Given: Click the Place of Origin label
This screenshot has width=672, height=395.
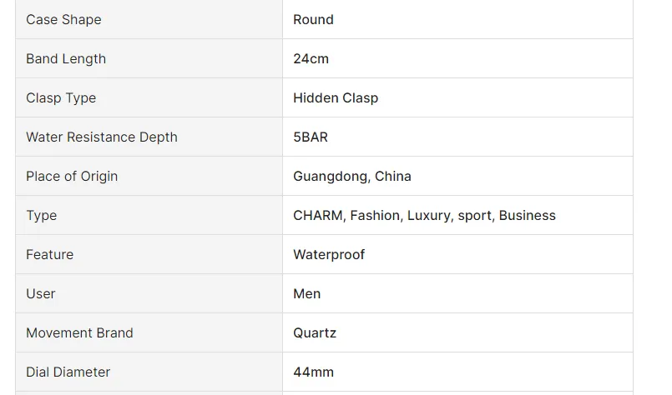Looking at the screenshot, I should point(72,176).
